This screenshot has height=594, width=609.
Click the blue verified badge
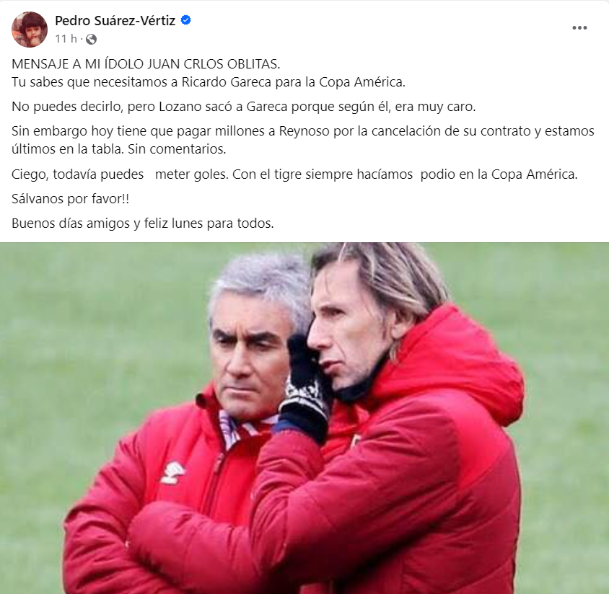click(x=186, y=20)
